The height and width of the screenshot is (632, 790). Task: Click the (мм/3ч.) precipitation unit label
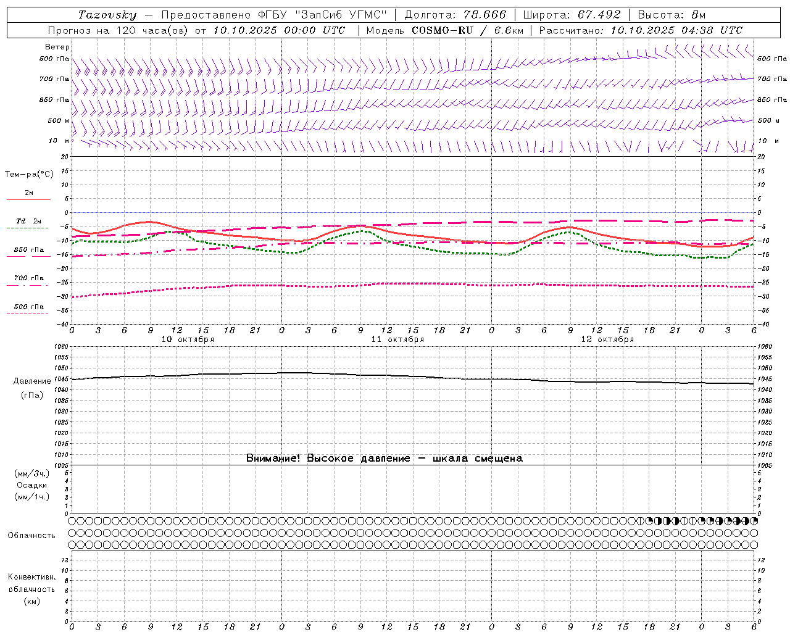click(x=32, y=473)
